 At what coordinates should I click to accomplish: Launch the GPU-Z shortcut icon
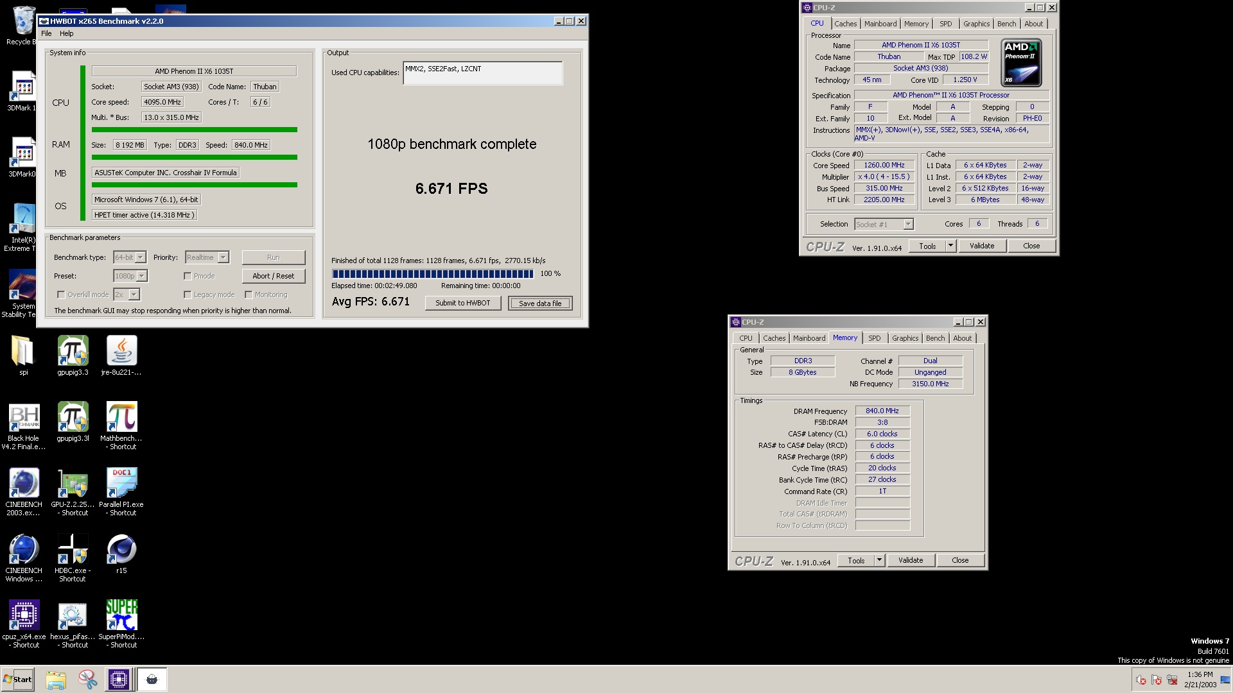(x=73, y=492)
